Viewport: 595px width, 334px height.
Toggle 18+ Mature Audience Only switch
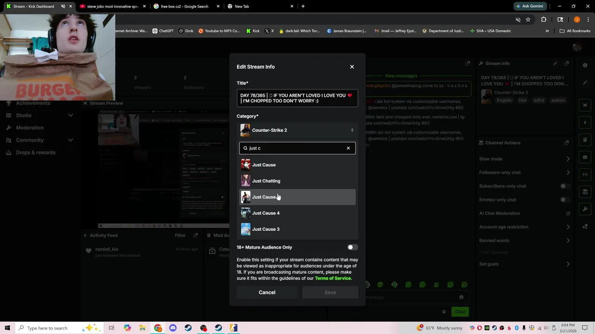[x=352, y=247]
